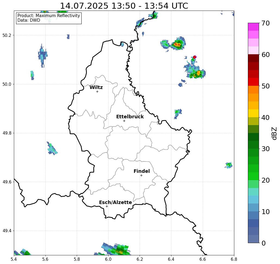Click the latitude 49.6 axis tick label
280x264 pixels.
(x=7, y=182)
